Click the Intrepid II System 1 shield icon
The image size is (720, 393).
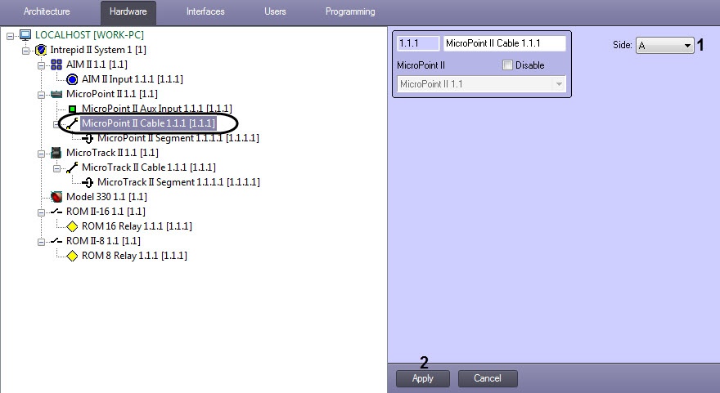(41, 50)
